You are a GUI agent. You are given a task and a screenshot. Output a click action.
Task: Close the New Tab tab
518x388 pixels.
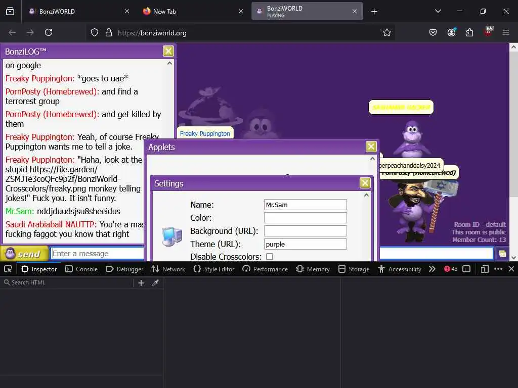(241, 11)
